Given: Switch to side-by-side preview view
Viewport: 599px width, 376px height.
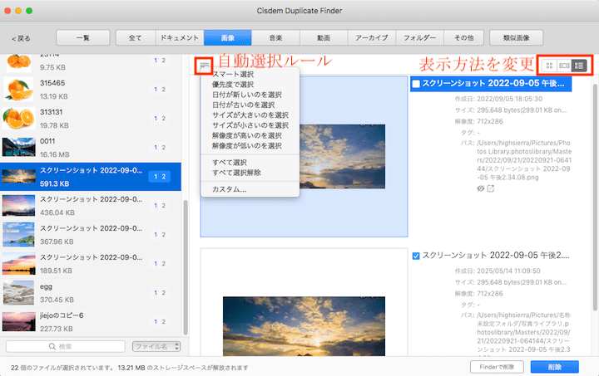Looking at the screenshot, I should click(564, 65).
